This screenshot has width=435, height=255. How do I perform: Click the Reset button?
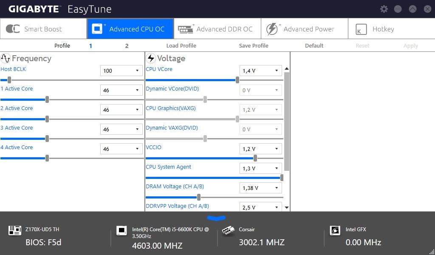362,46
